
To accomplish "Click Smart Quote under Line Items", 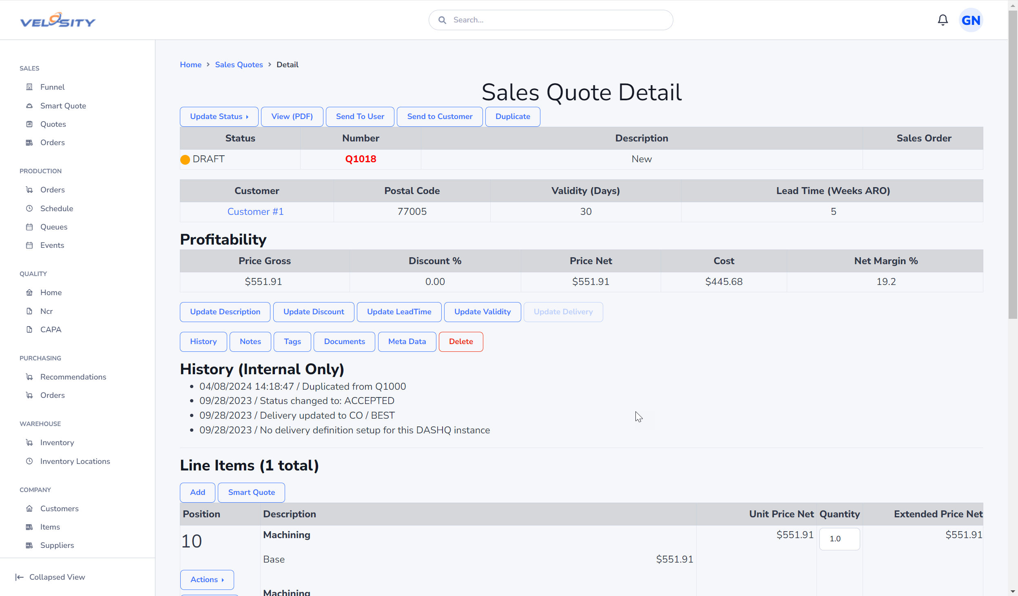I will pos(251,492).
